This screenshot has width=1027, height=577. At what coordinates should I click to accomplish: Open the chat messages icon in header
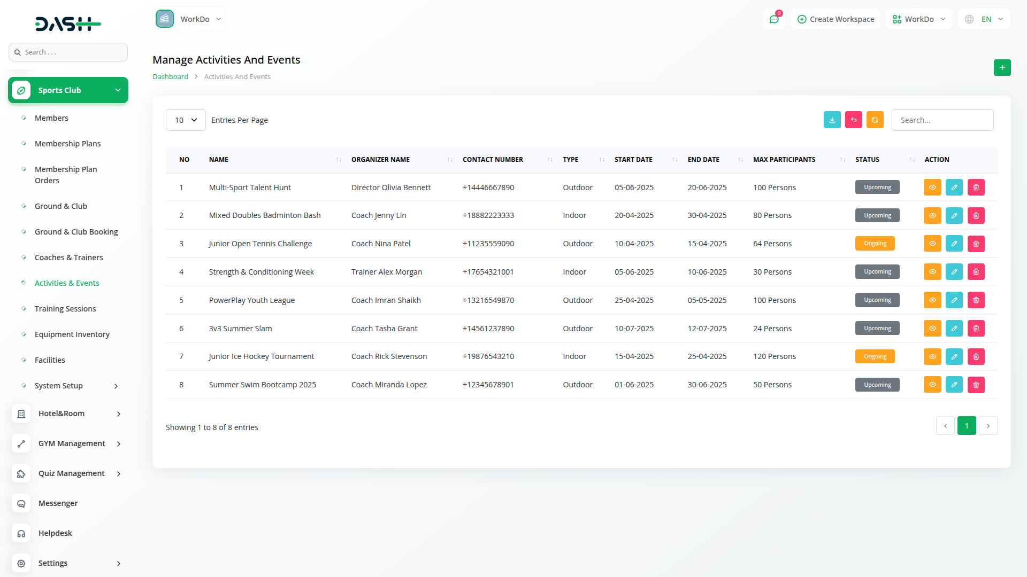point(774,19)
